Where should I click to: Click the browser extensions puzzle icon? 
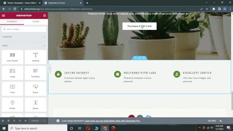click(x=214, y=9)
